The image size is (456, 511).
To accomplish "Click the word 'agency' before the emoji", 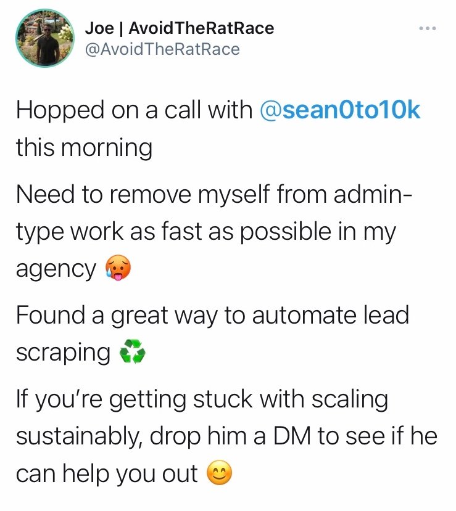I will click(56, 270).
